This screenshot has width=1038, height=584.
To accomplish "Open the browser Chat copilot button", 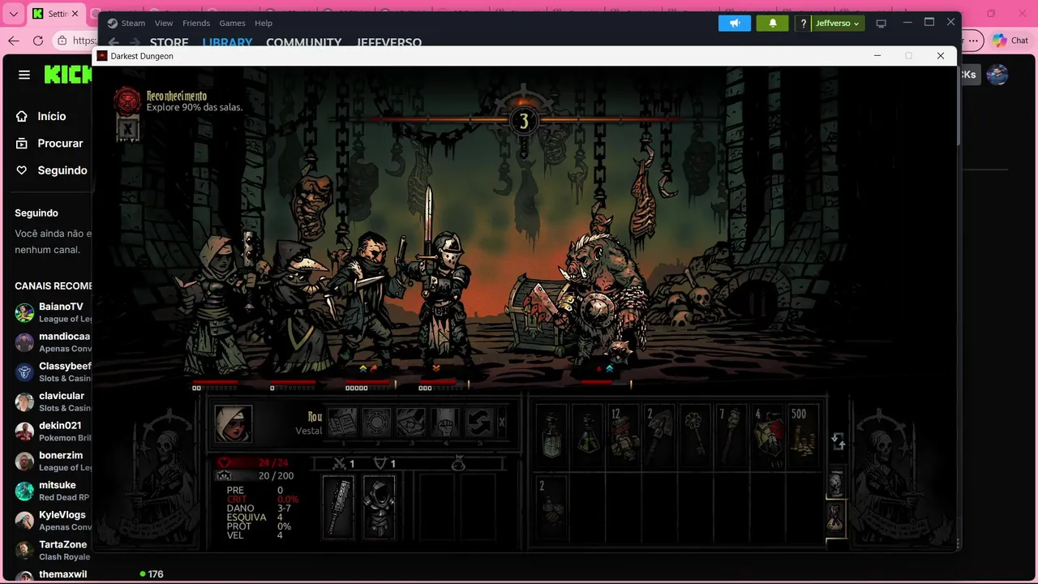I will (1010, 41).
